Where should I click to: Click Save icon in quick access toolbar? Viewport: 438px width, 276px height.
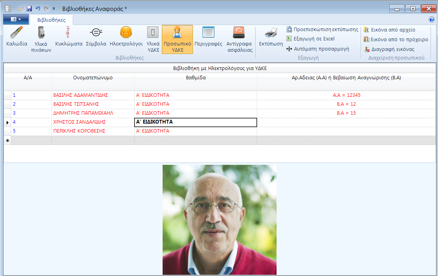(29, 9)
